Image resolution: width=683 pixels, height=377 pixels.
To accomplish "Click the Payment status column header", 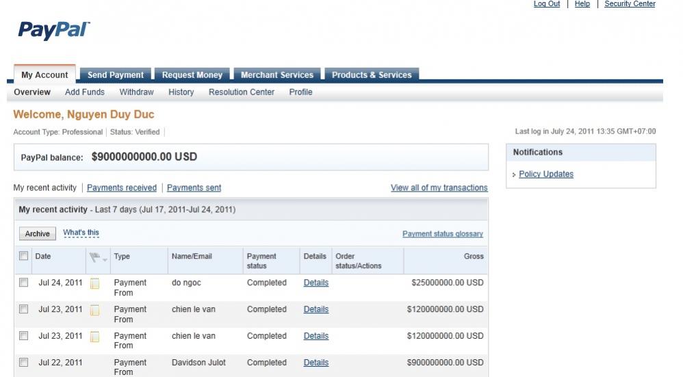I will click(x=261, y=261).
